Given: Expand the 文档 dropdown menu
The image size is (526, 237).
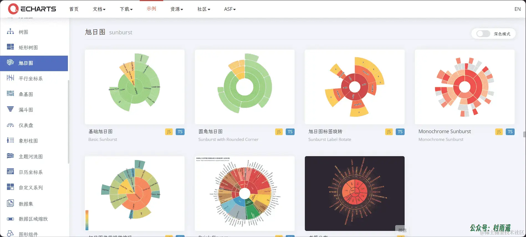Looking at the screenshot, I should pos(99,9).
